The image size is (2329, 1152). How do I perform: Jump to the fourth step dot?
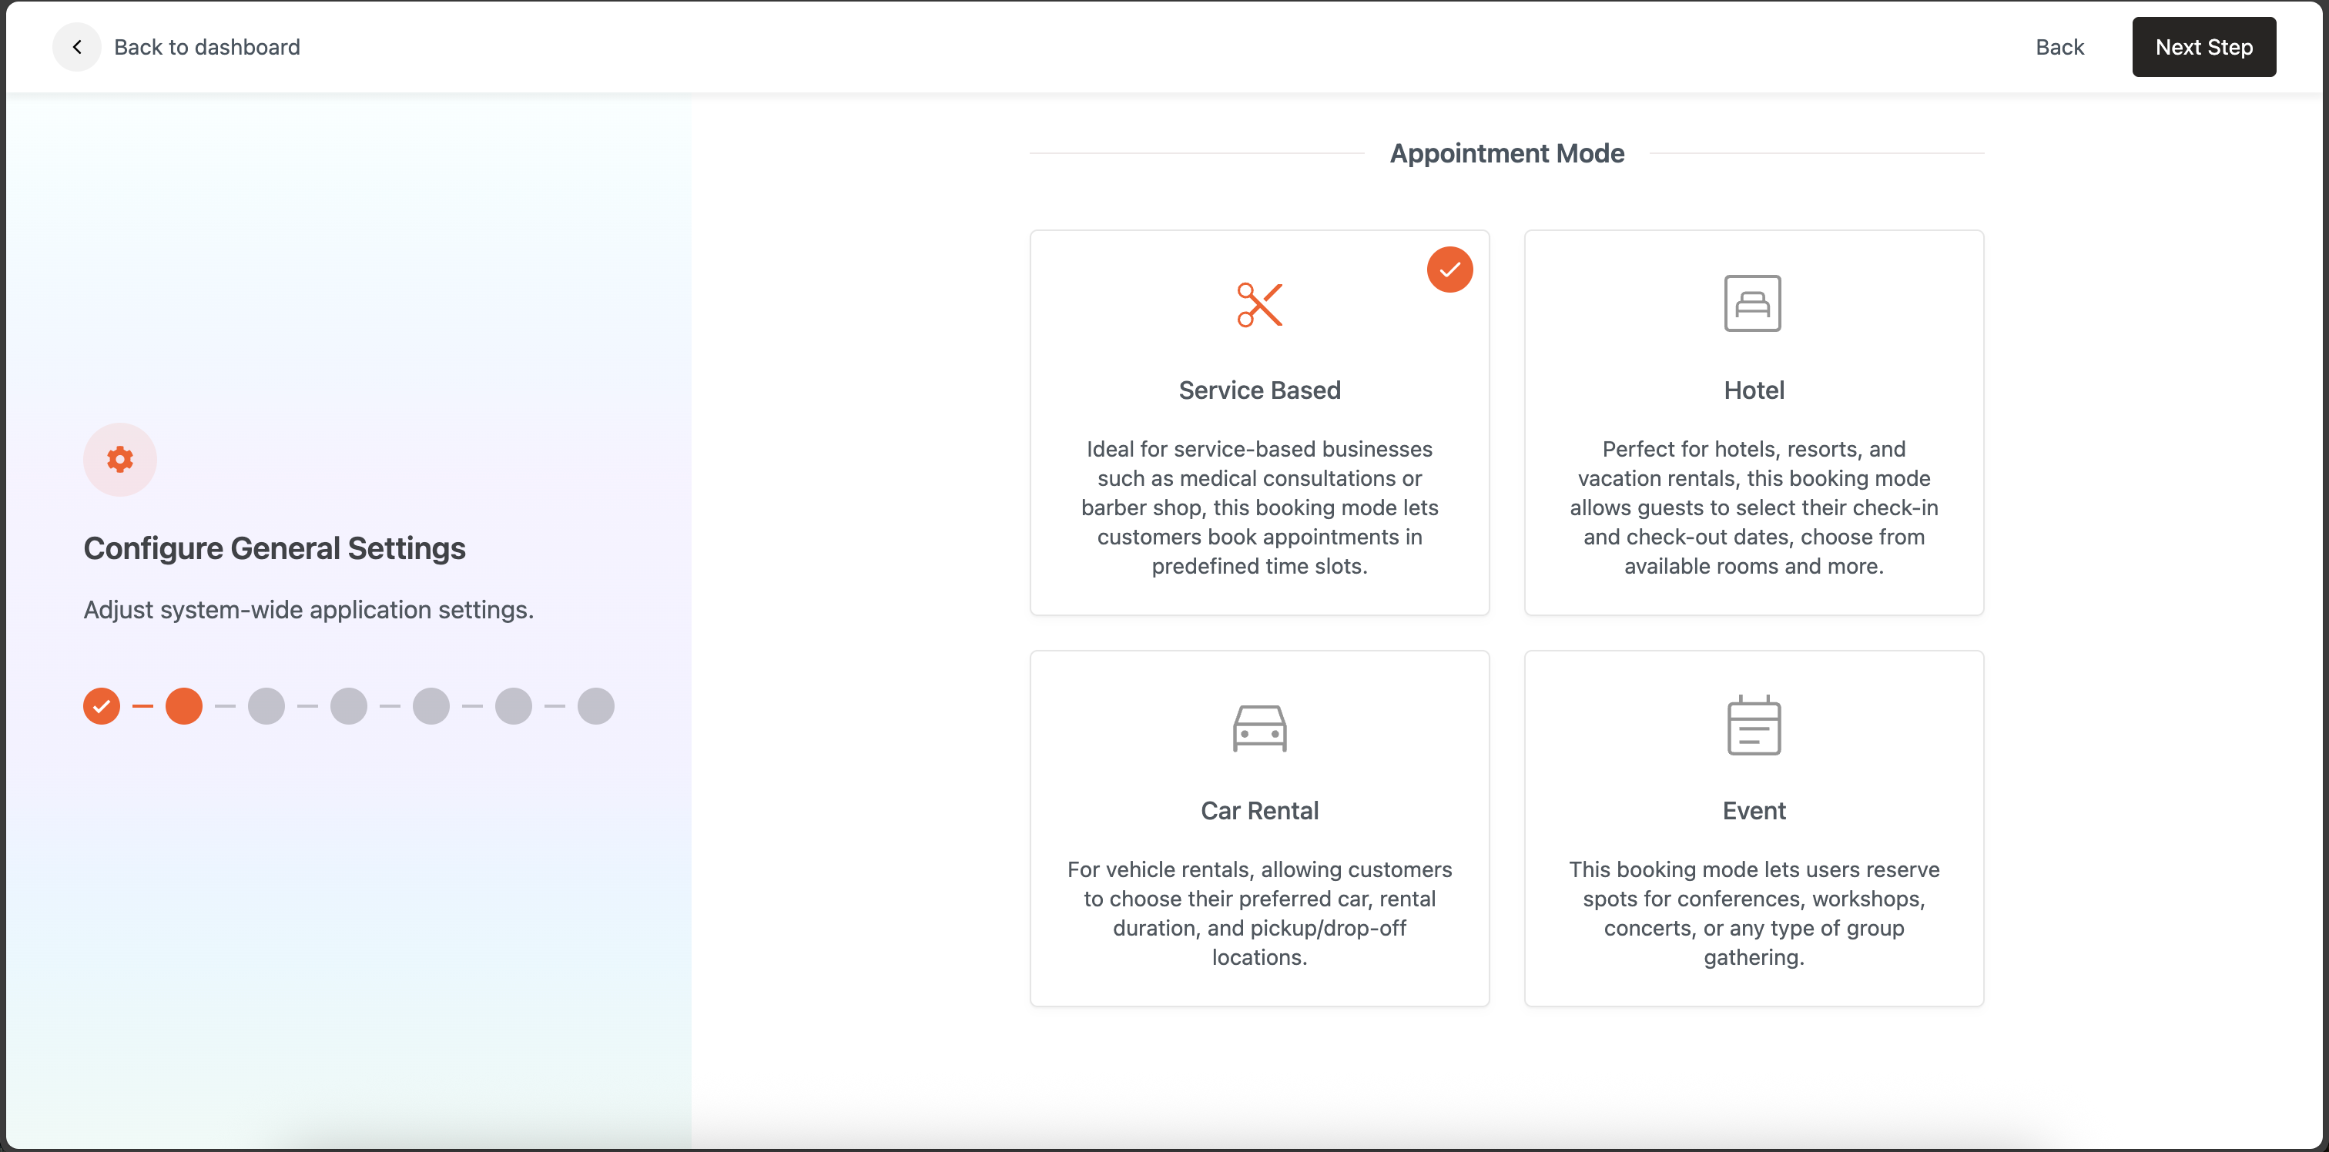click(348, 706)
